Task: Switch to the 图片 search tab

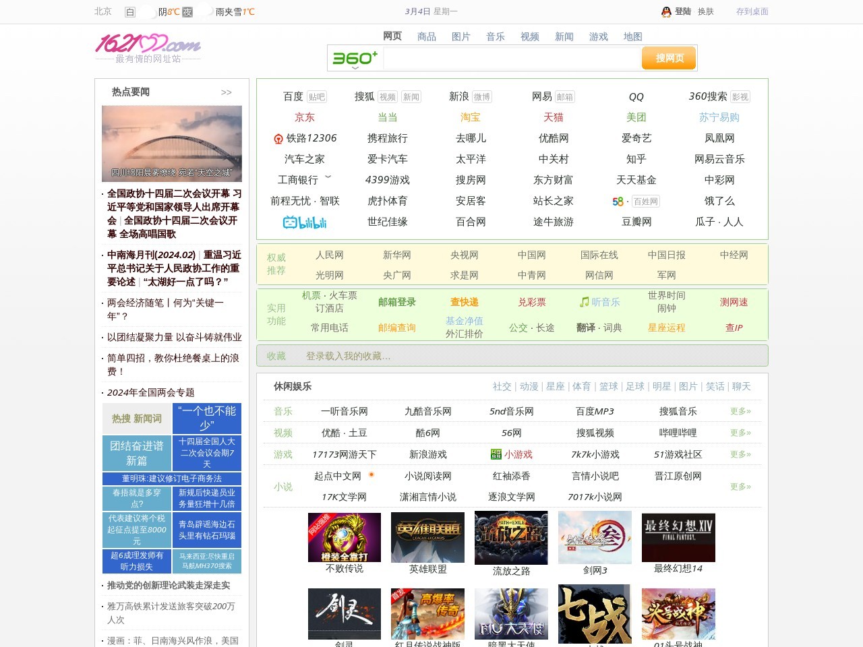Action: pos(460,36)
